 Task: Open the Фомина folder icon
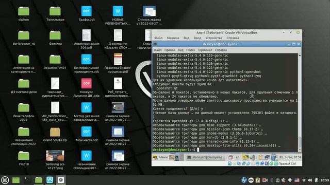[55, 35]
